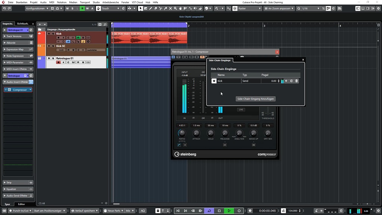
Task: Open setup gear in top-right toolbar
Action: pos(378,9)
